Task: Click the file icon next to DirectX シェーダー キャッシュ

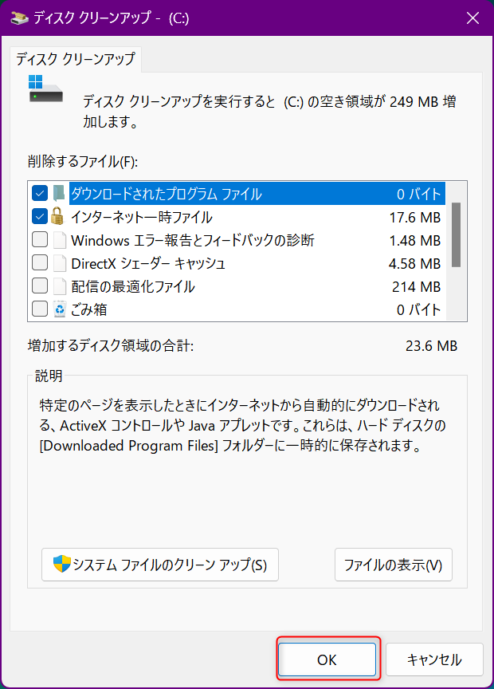Action: tap(59, 263)
